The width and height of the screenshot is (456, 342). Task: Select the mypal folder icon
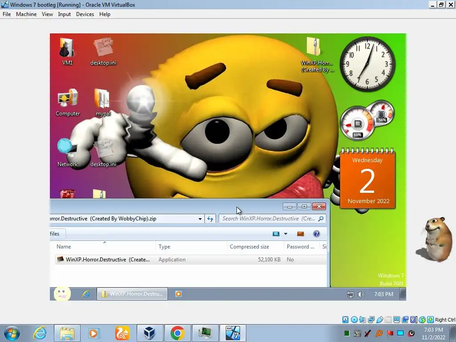[103, 102]
